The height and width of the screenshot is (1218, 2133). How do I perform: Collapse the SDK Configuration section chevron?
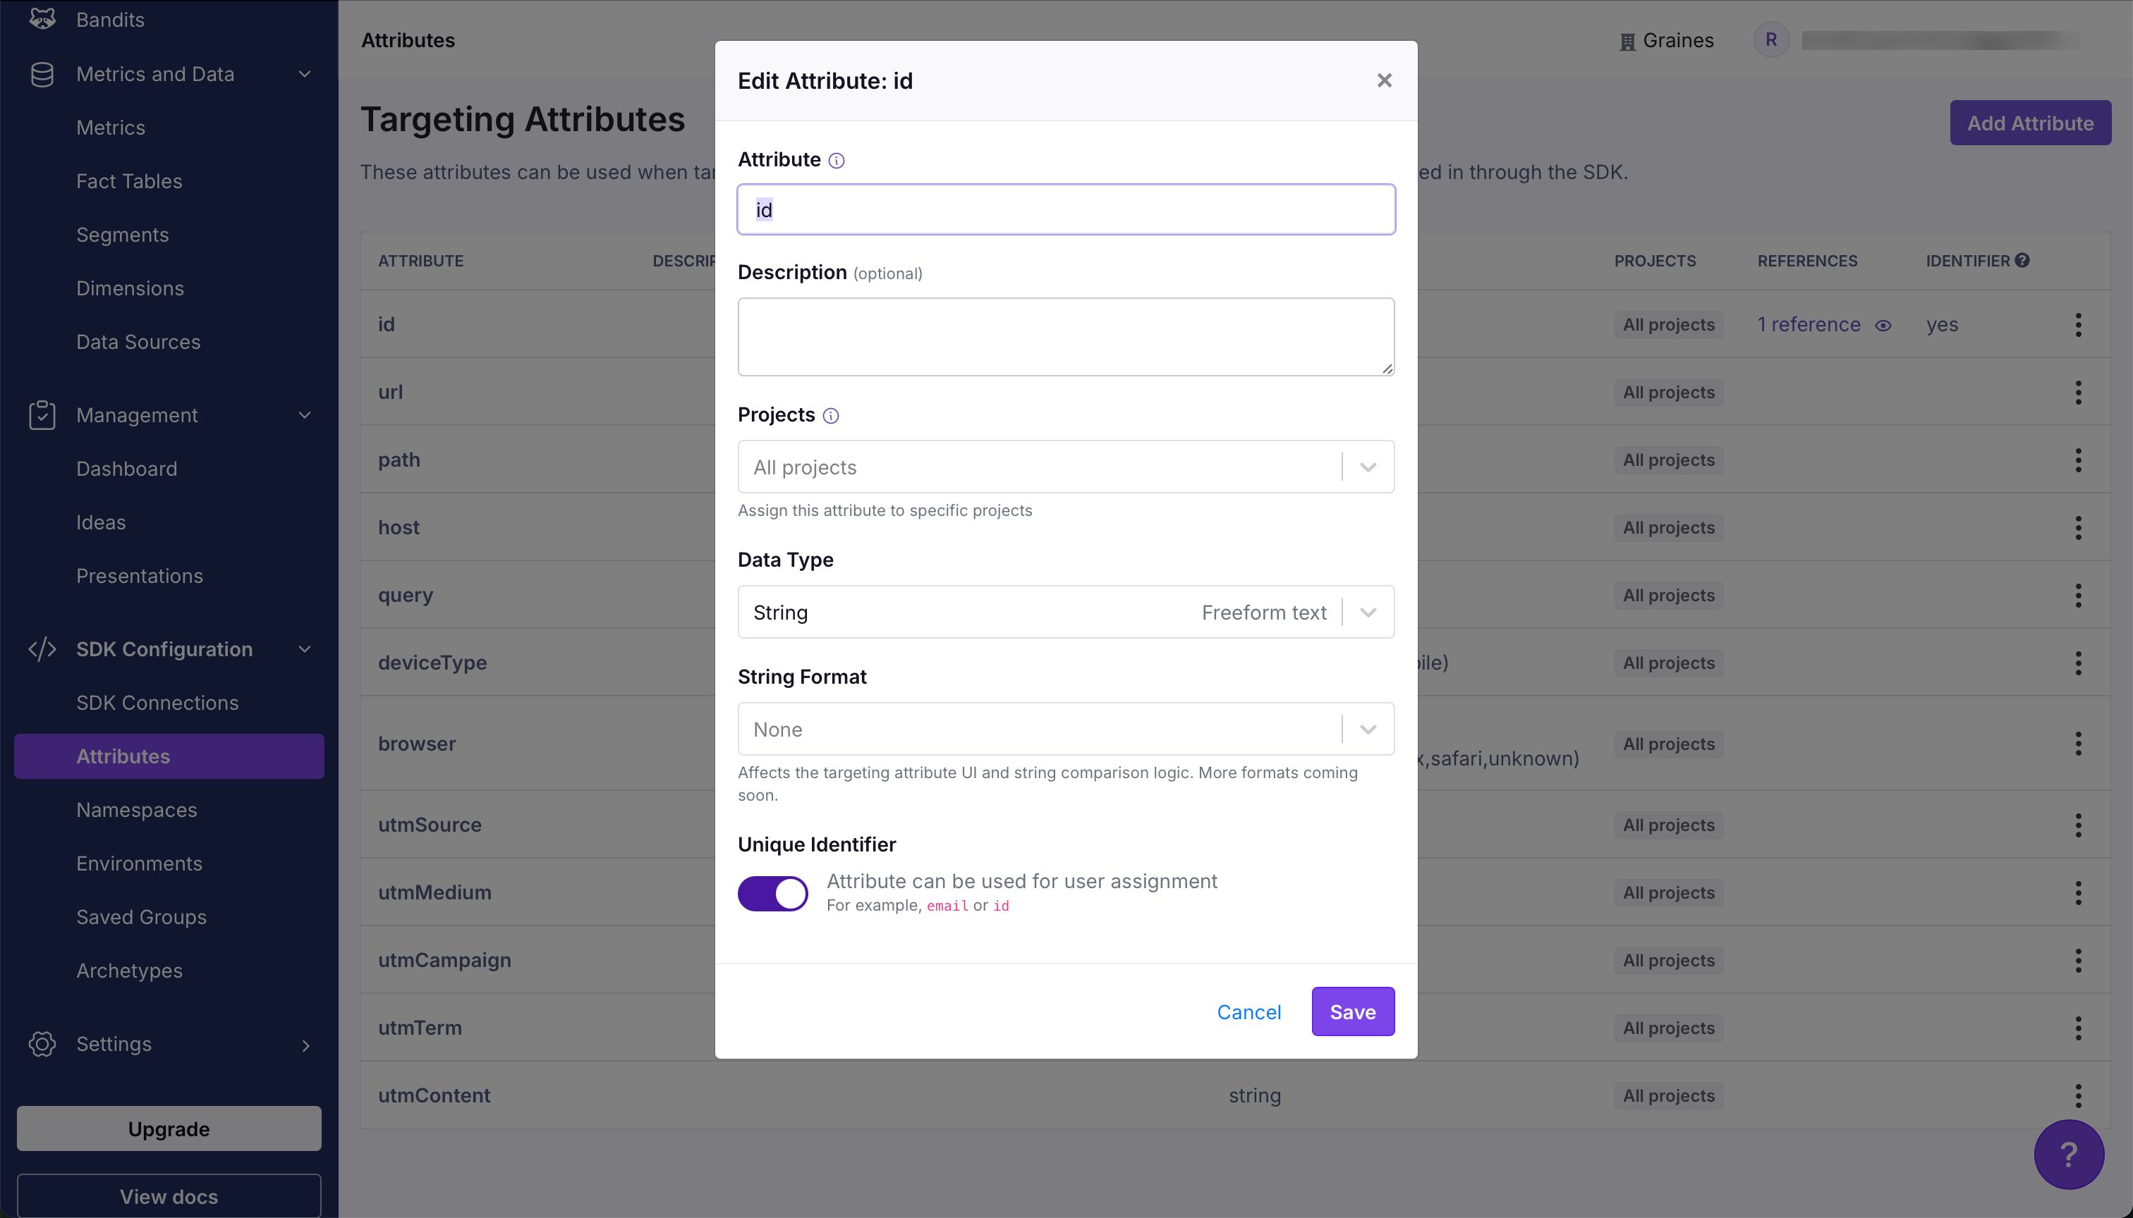point(305,649)
